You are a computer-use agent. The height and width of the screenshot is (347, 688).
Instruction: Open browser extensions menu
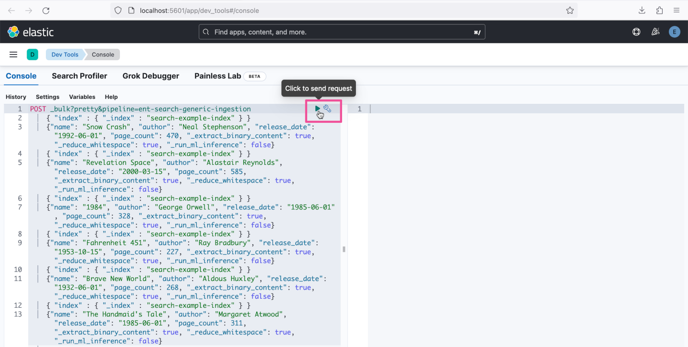[x=659, y=11]
